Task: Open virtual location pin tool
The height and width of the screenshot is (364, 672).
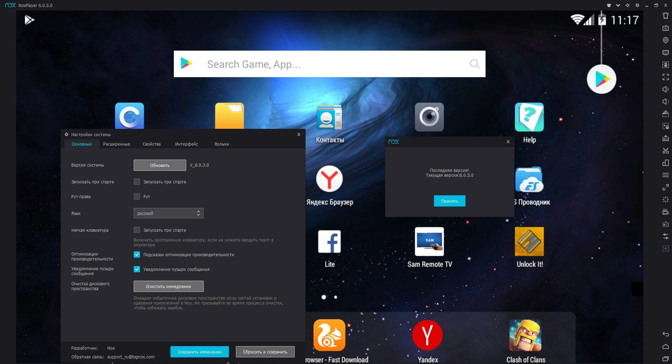Action: click(x=666, y=40)
